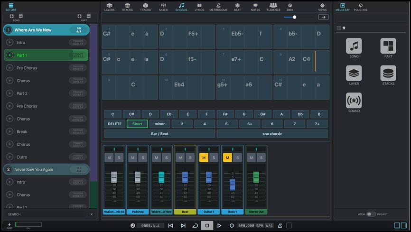This screenshot has width=411, height=232.
Task: Play the Intro part of Where Are We Now
Action: [x=9, y=42]
